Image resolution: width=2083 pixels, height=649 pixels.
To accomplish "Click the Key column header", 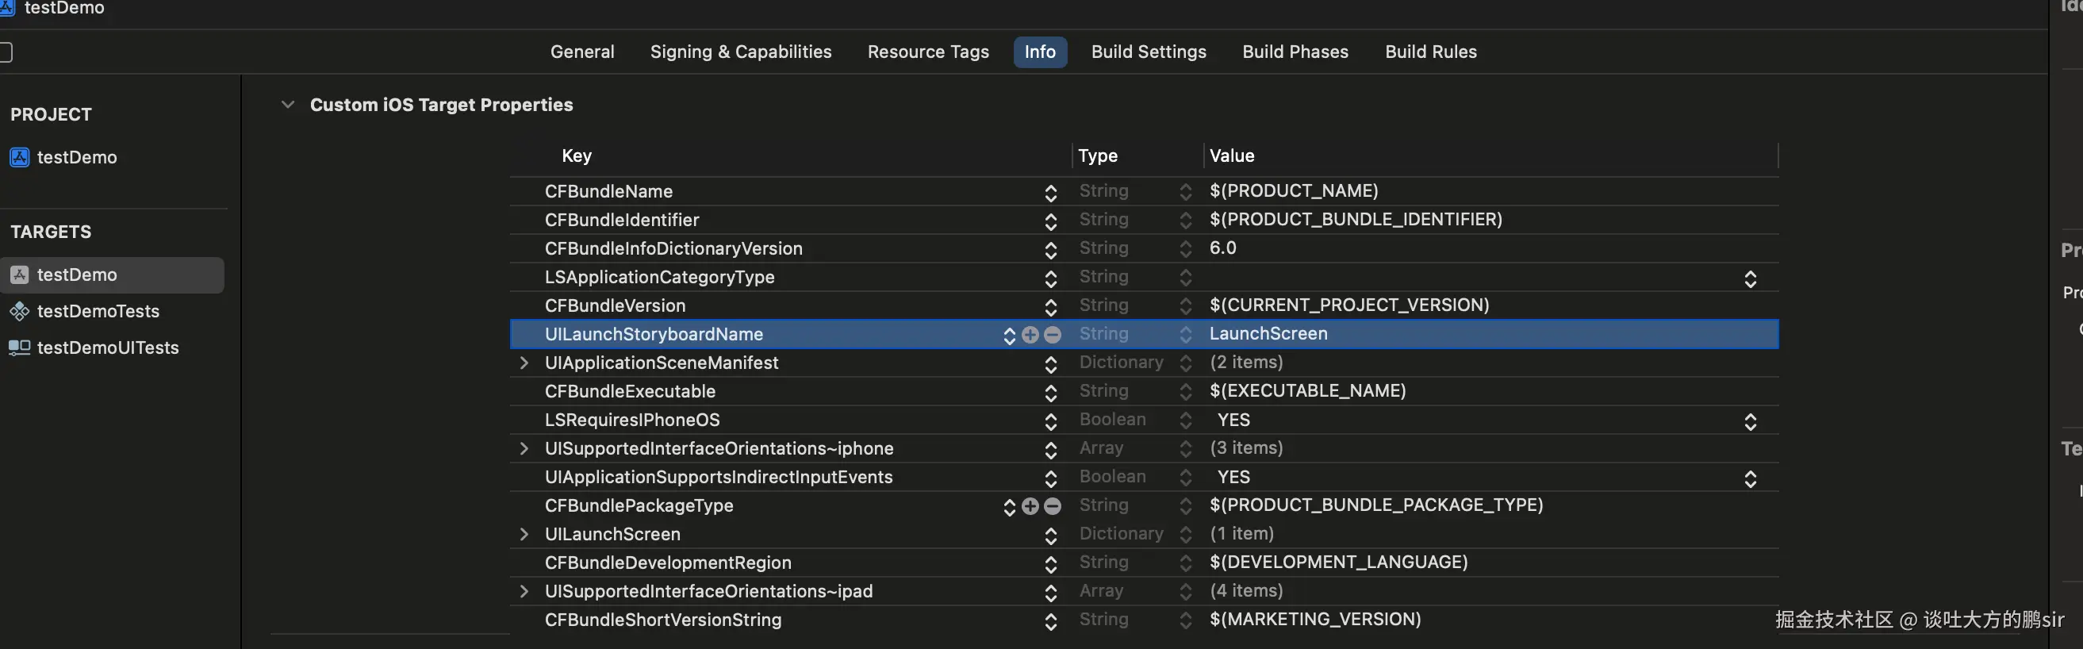I will (577, 156).
